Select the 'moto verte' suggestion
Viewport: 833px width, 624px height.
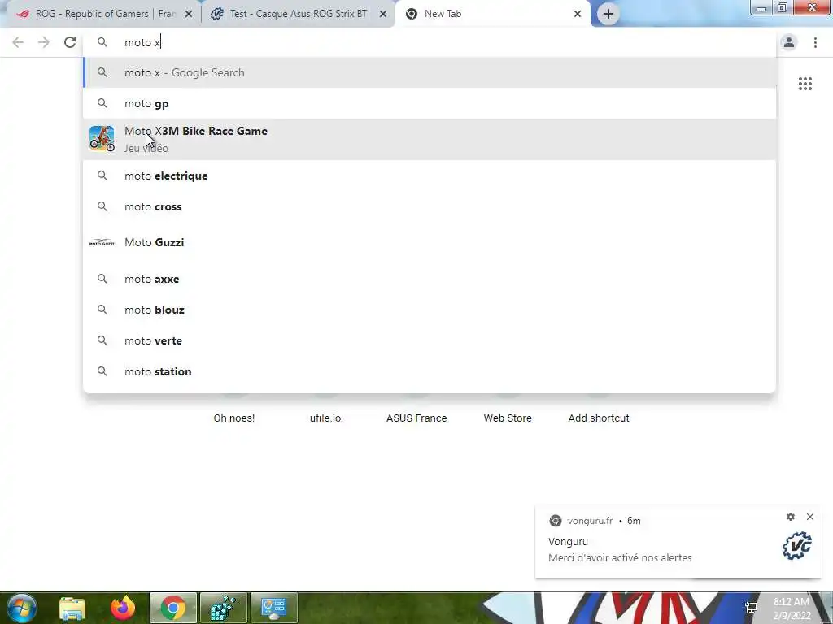(430, 340)
